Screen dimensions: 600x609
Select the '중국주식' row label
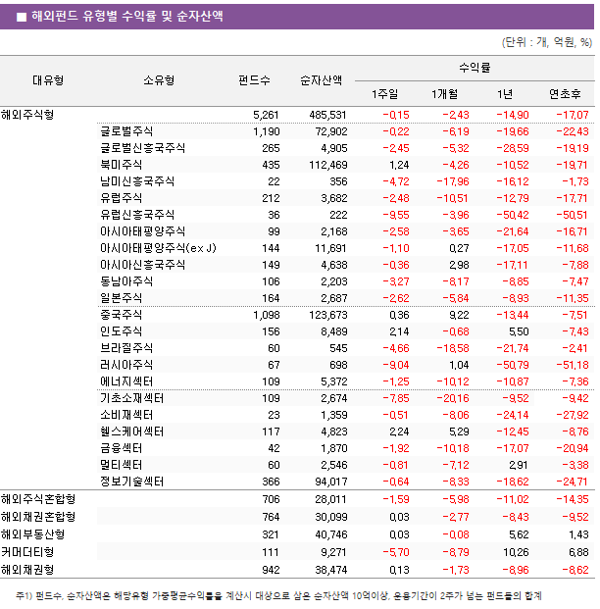(122, 315)
